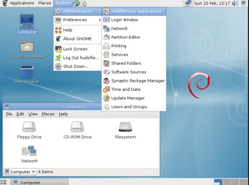Image resolution: width=249 pixels, height=185 pixels.
Task: Switch to the first workspace in switcher
Action: click(218, 182)
